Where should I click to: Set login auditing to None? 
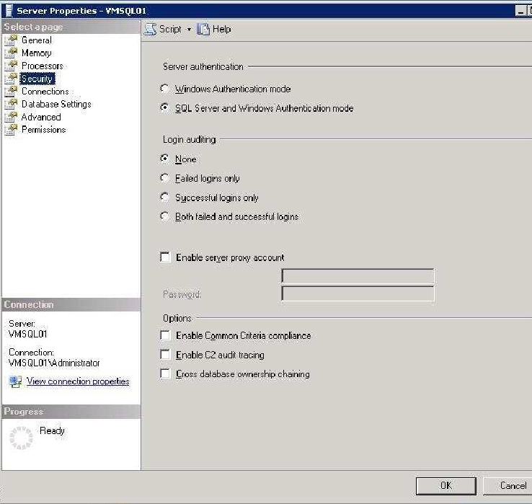(x=165, y=159)
